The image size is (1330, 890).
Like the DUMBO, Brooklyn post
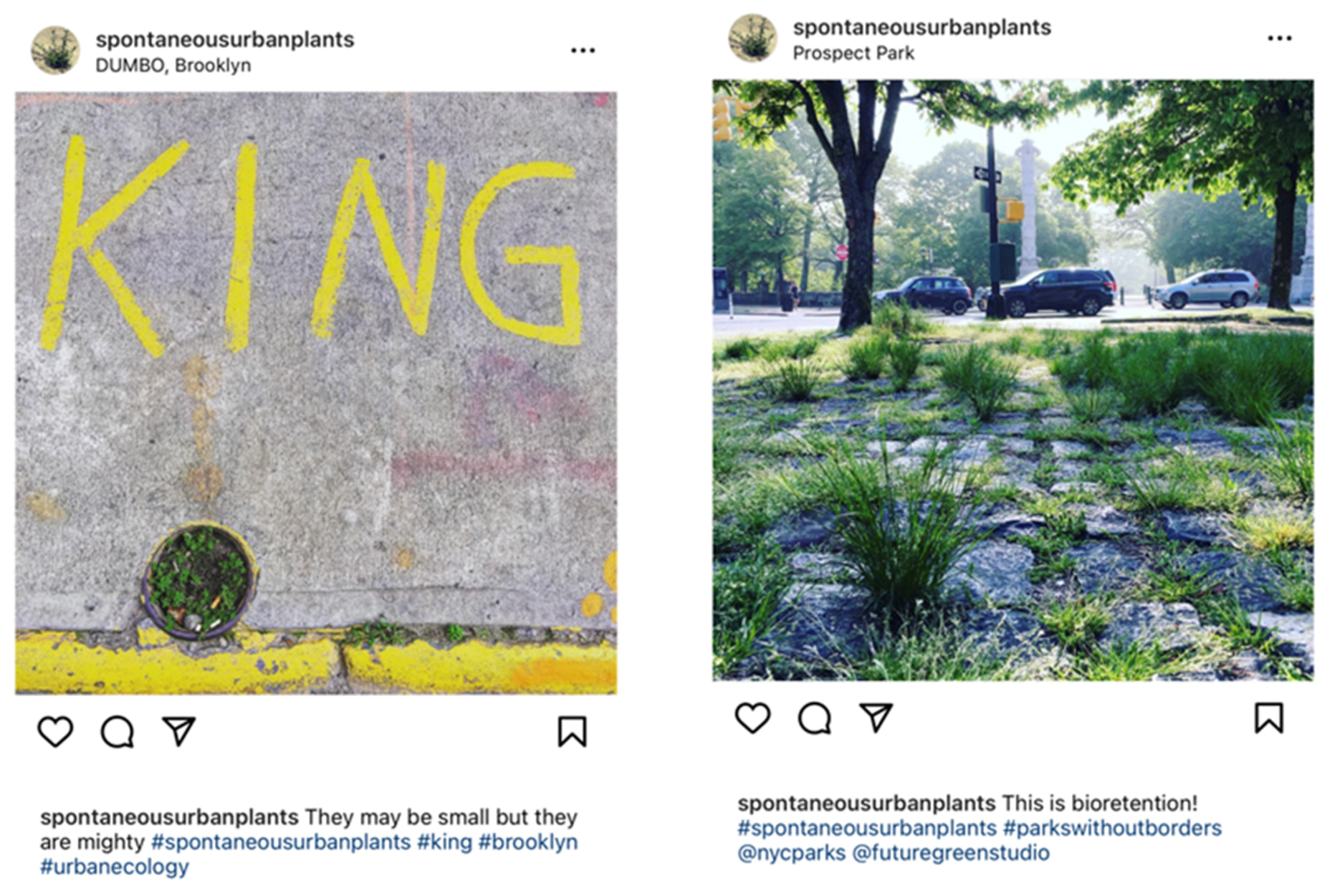[x=55, y=731]
